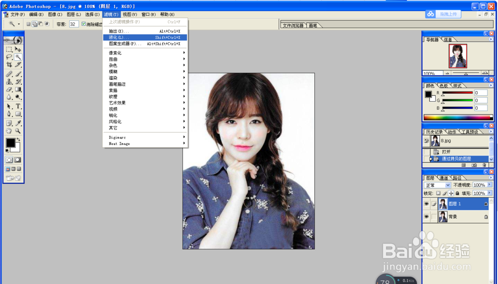Select the Eraser tool
498x284 pixels.
[x=9, y=89]
